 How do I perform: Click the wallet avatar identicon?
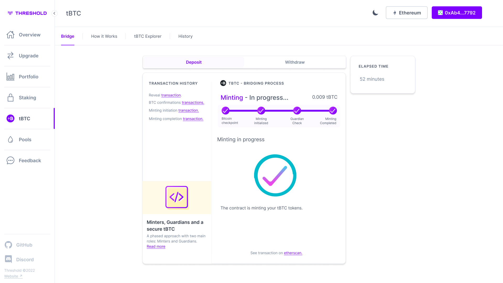coord(440,13)
